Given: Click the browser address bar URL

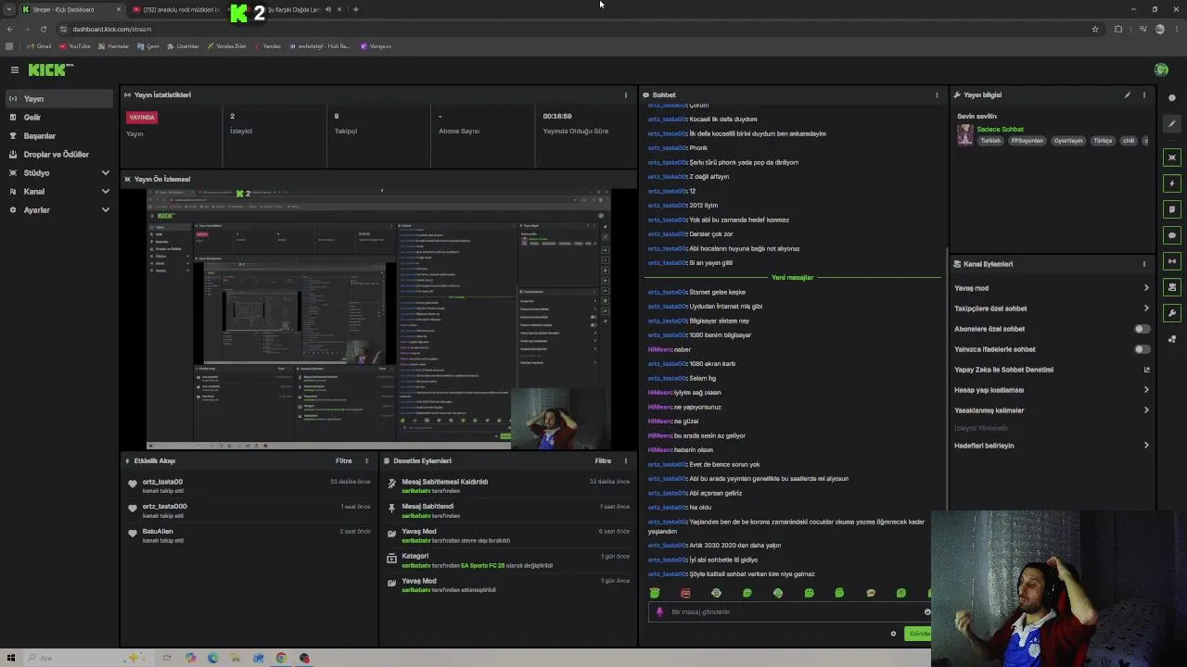Looking at the screenshot, I should pyautogui.click(x=112, y=29).
